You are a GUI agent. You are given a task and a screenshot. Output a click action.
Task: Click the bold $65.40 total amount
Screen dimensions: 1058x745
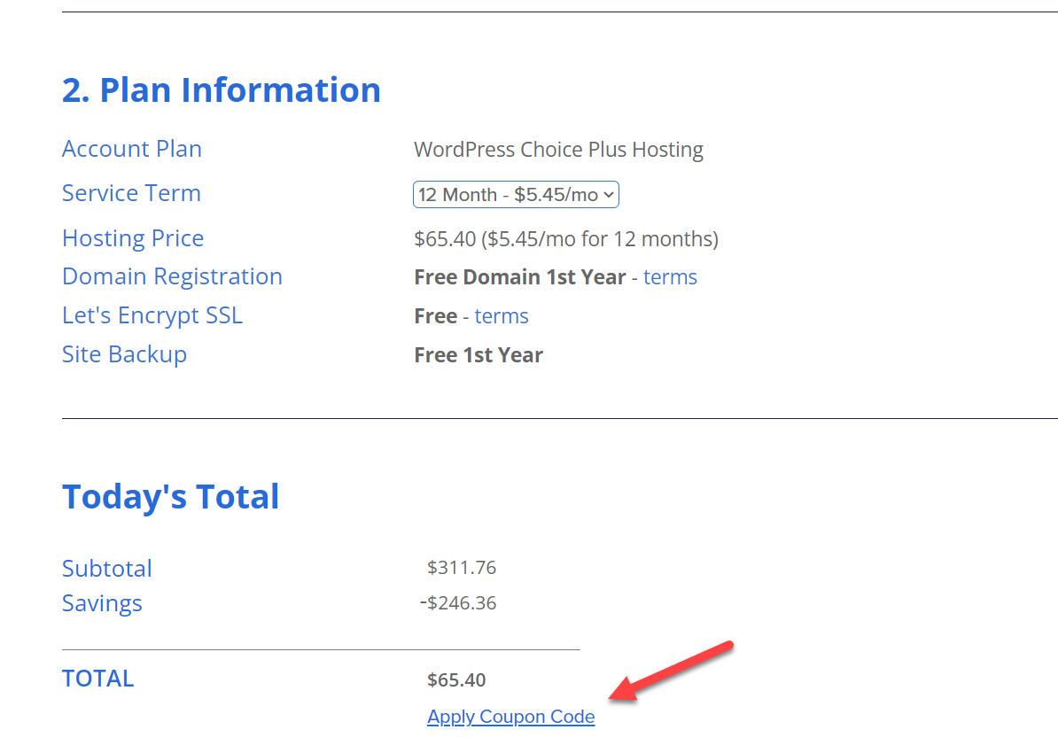coord(456,680)
